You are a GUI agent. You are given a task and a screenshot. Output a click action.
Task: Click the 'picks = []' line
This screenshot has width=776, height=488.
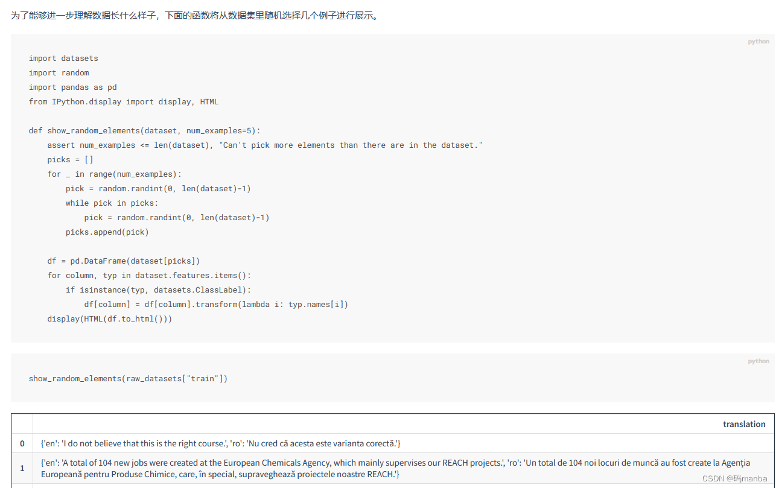coord(70,160)
